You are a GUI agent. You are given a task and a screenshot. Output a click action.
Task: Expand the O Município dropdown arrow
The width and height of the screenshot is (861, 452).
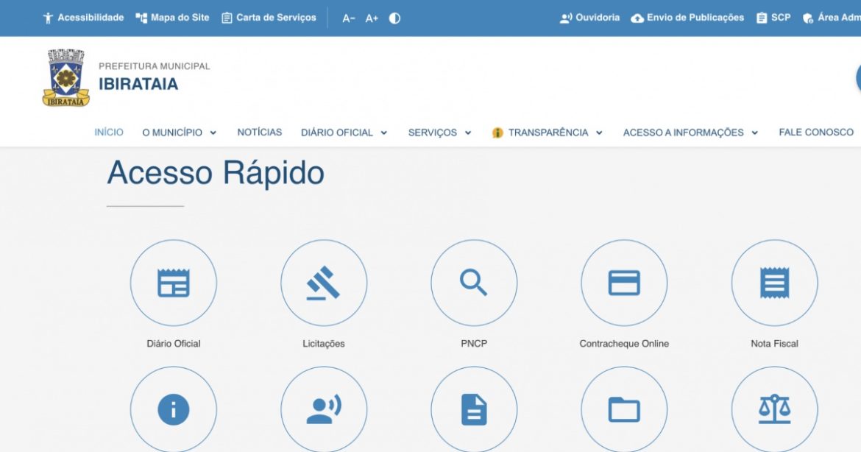(213, 133)
